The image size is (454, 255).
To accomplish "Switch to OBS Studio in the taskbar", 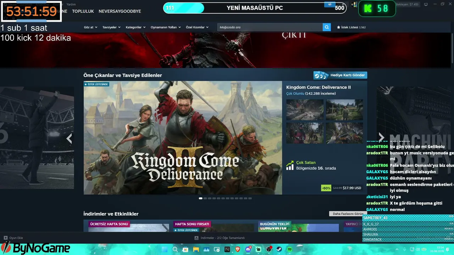I will [269, 249].
